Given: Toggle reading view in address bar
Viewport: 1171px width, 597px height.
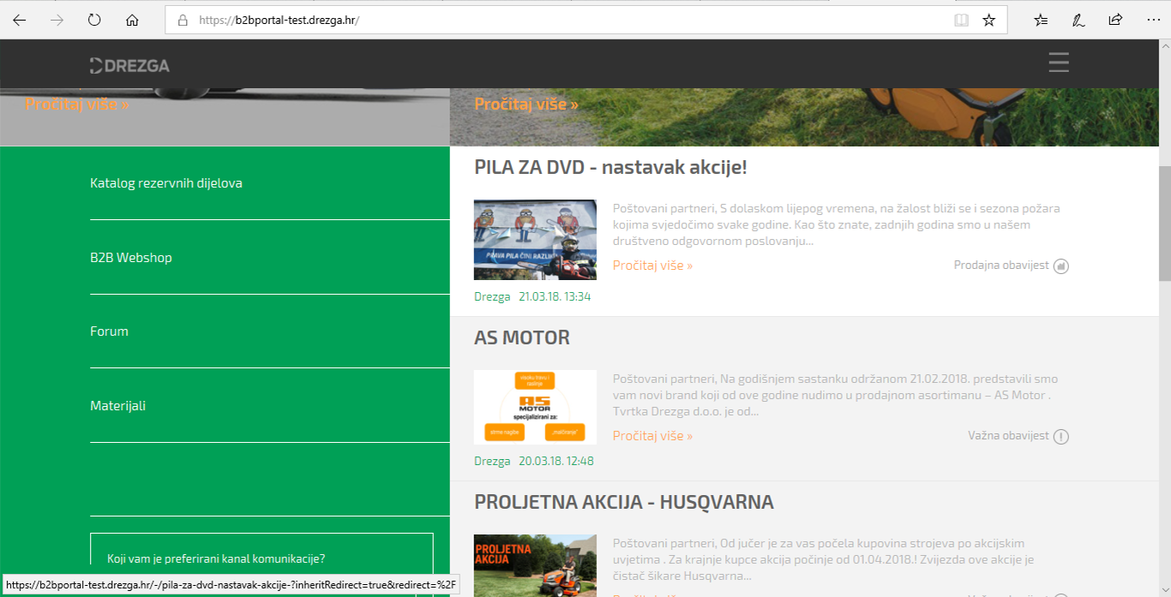Looking at the screenshot, I should [962, 20].
